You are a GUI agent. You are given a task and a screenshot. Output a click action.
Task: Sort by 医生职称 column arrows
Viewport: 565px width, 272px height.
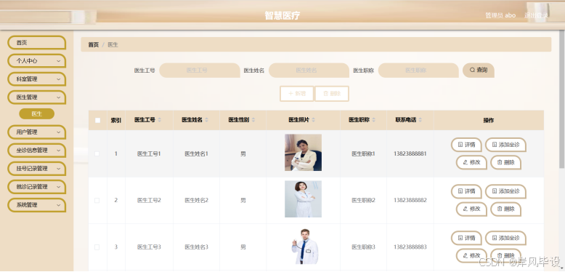coord(374,120)
